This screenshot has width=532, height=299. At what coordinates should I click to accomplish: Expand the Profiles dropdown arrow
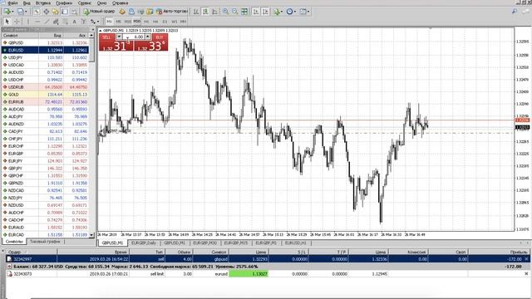click(x=26, y=12)
